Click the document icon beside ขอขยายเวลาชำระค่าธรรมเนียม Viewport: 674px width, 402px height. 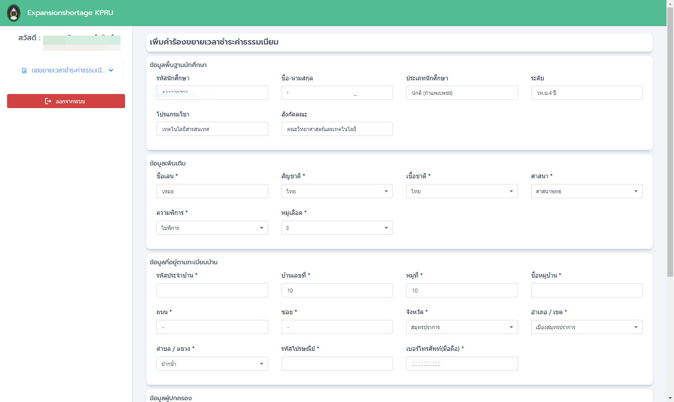click(24, 71)
